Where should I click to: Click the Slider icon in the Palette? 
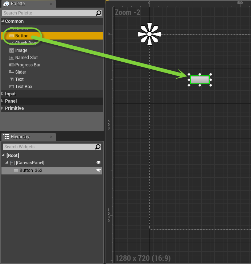click(x=12, y=72)
